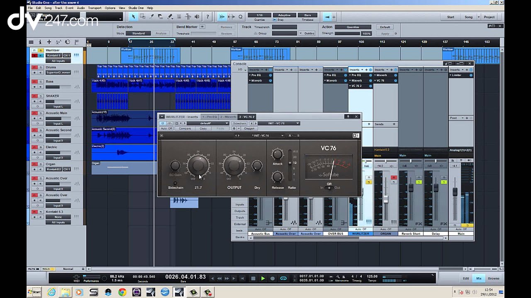This screenshot has height=298, width=531.
Task: Switch to the 1 - Pro EQ plugin tab
Action: 210,117
